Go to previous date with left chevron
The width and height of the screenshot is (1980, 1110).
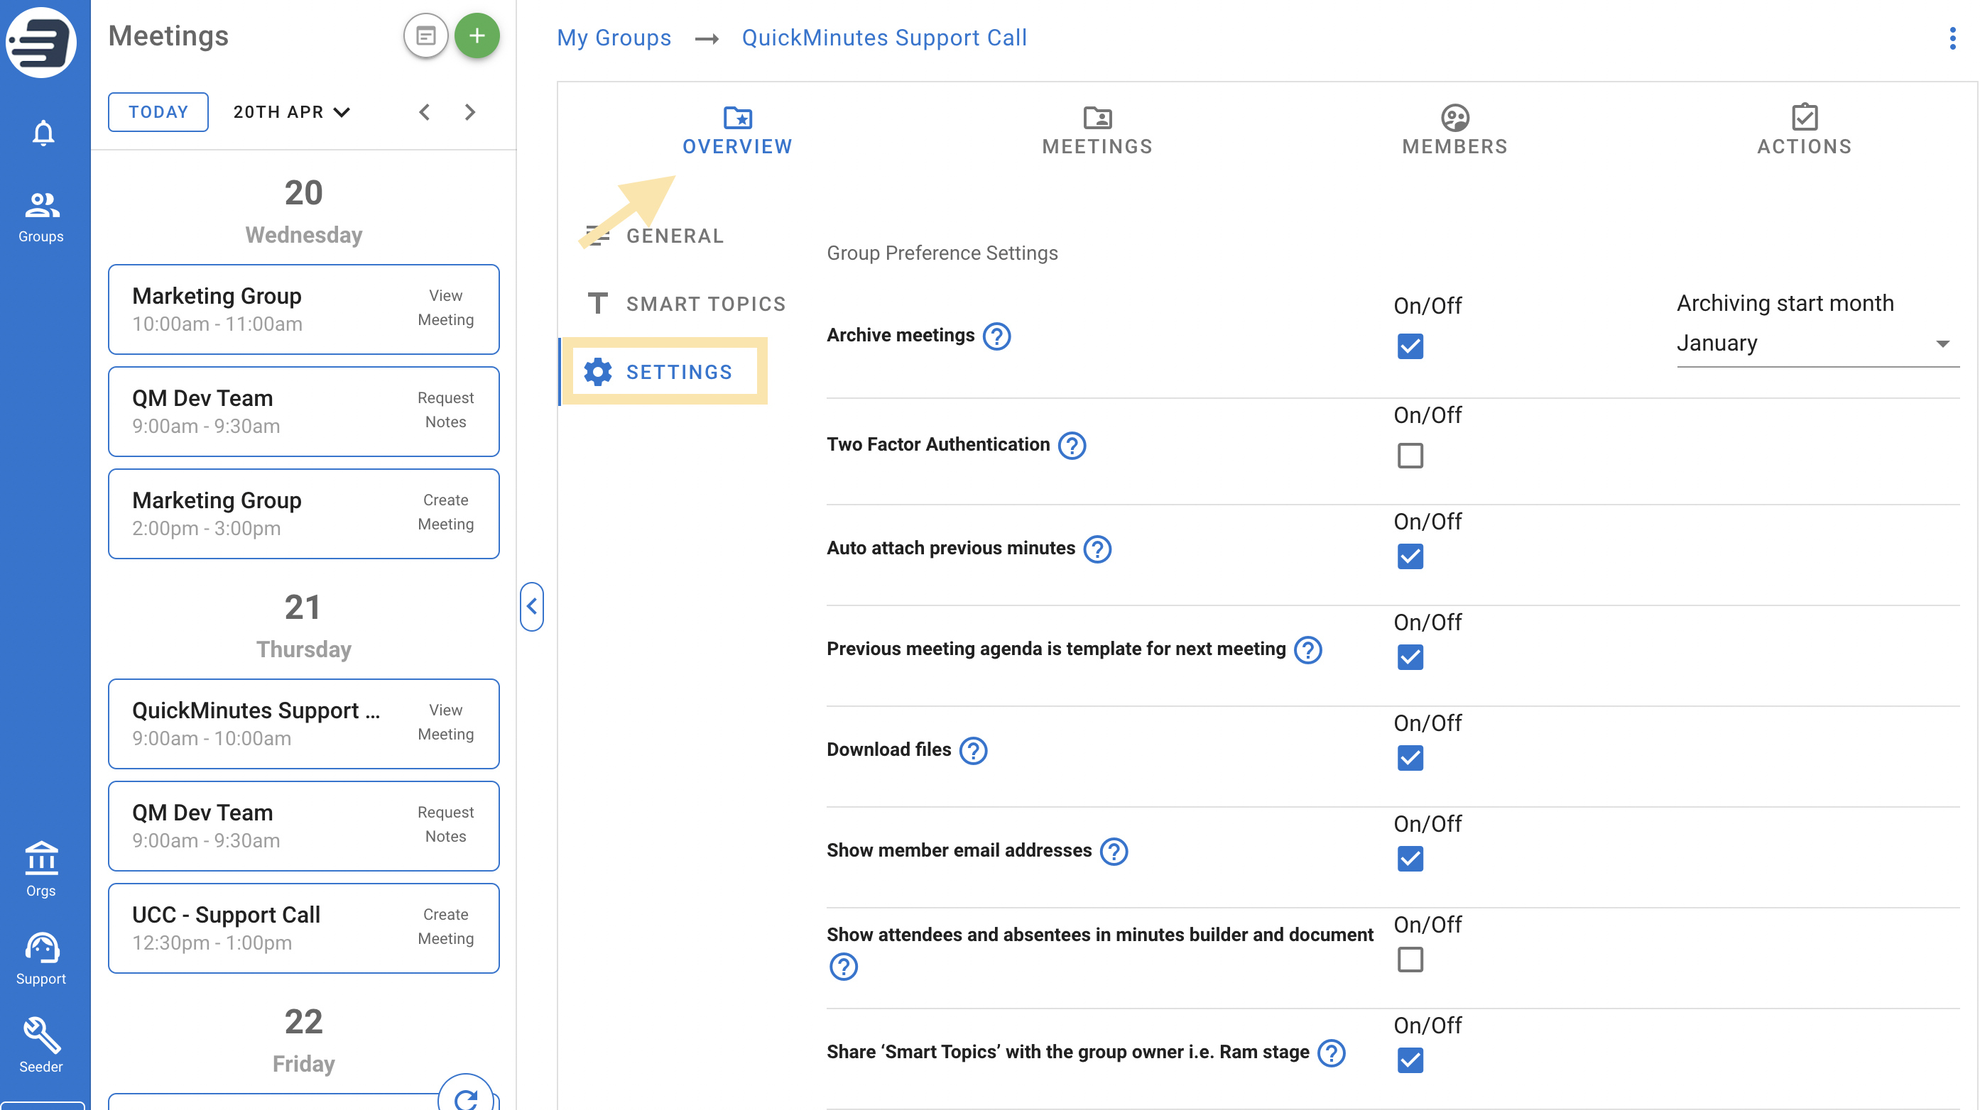(424, 112)
